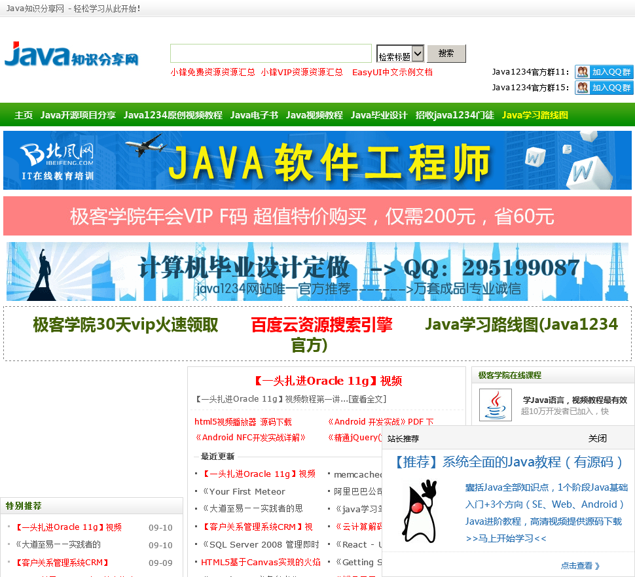Open HTML5基于Canvas实现的火焰 link
Image resolution: width=635 pixels, height=577 pixels.
tap(261, 562)
